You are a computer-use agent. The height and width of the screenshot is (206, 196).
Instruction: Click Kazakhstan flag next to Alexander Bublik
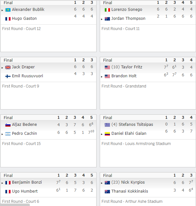point(8,10)
